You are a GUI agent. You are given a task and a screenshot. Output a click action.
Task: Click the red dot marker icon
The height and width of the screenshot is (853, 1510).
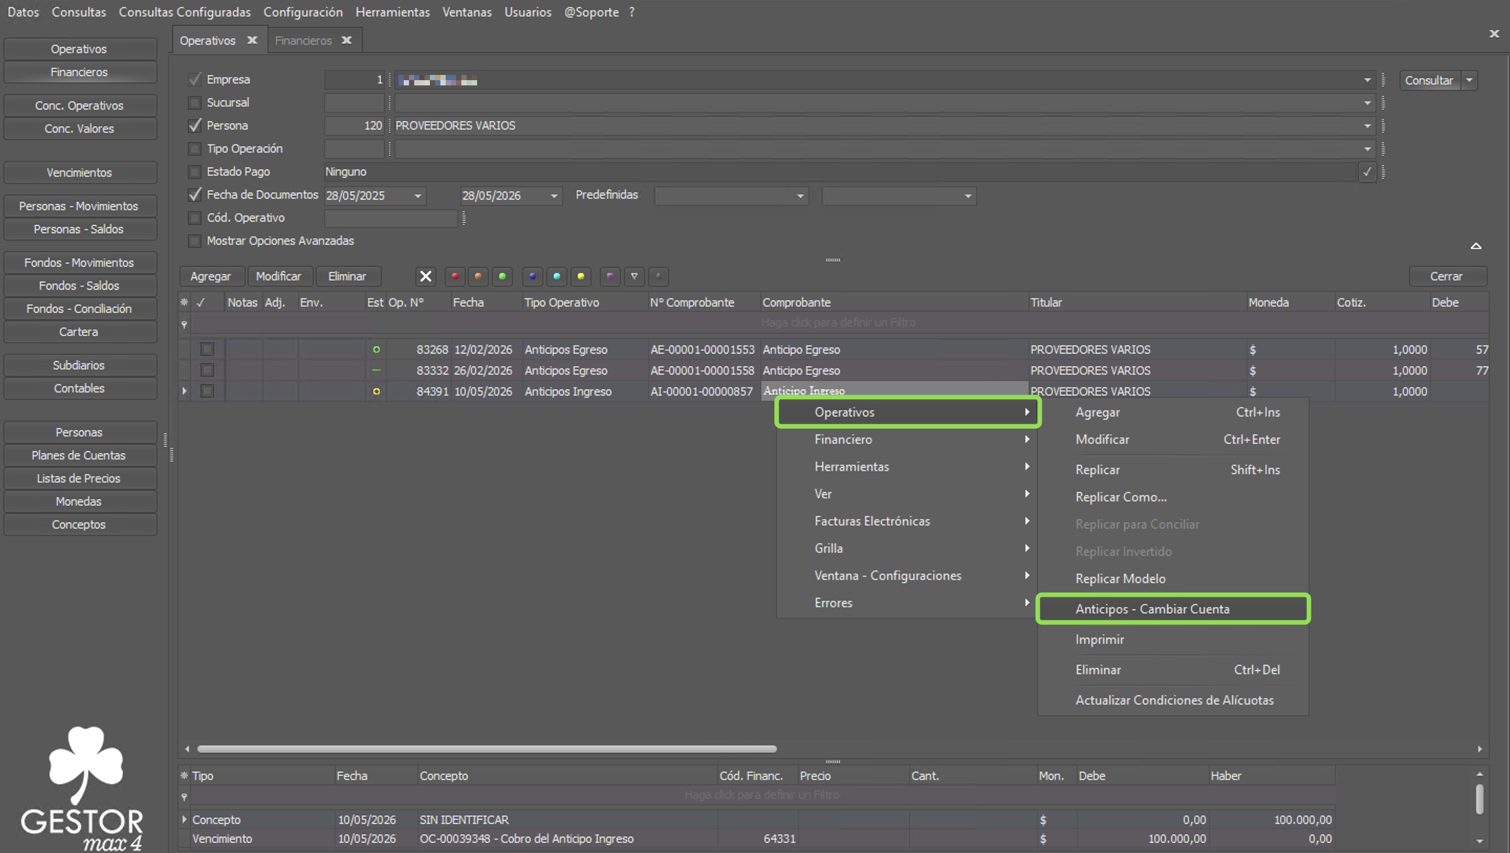pos(455,277)
